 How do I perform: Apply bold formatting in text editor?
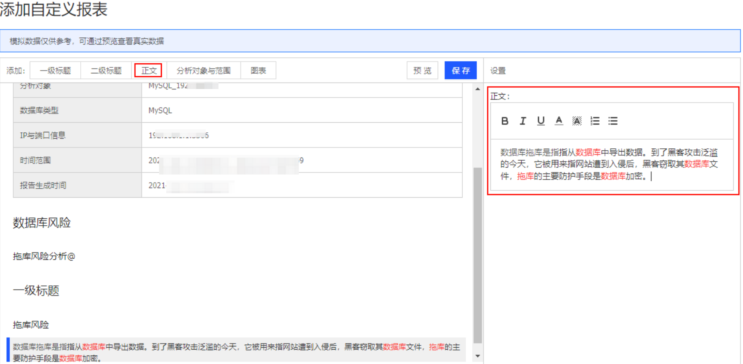coord(505,121)
